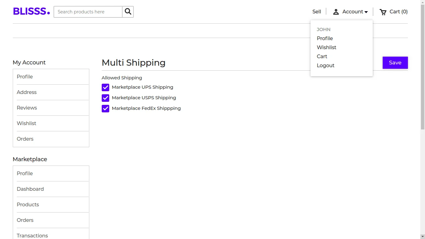Click the Marketplace USPS Shipping label text
The height and width of the screenshot is (239, 425).
point(144,98)
